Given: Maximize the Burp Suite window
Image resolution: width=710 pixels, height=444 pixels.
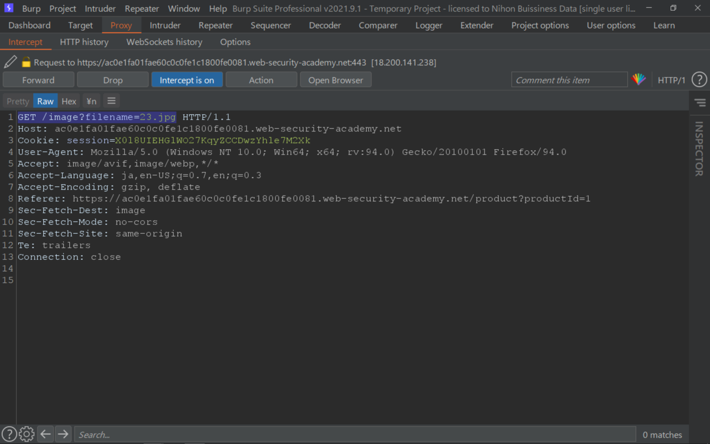Looking at the screenshot, I should coord(673,8).
